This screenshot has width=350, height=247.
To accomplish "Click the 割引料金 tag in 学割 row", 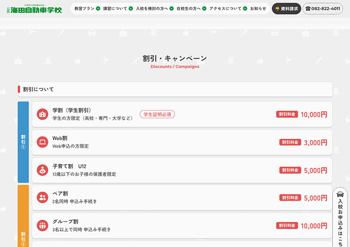I will click(287, 114).
